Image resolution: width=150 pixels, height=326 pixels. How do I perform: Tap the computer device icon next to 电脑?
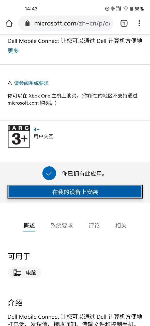(17, 273)
